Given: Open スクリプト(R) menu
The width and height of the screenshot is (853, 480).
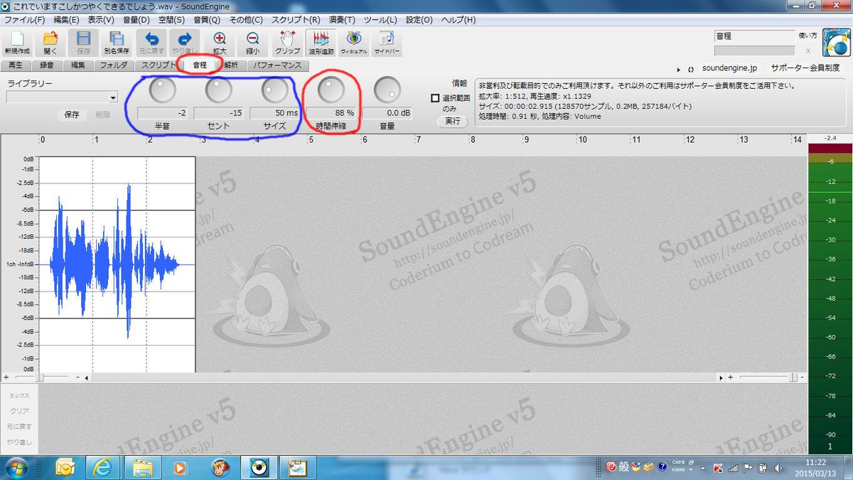Looking at the screenshot, I should 294,20.
